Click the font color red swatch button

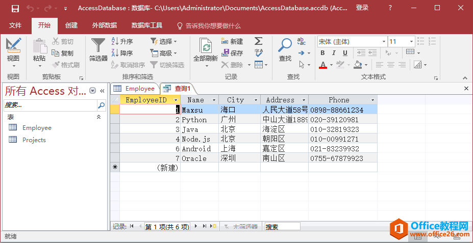tap(322, 65)
